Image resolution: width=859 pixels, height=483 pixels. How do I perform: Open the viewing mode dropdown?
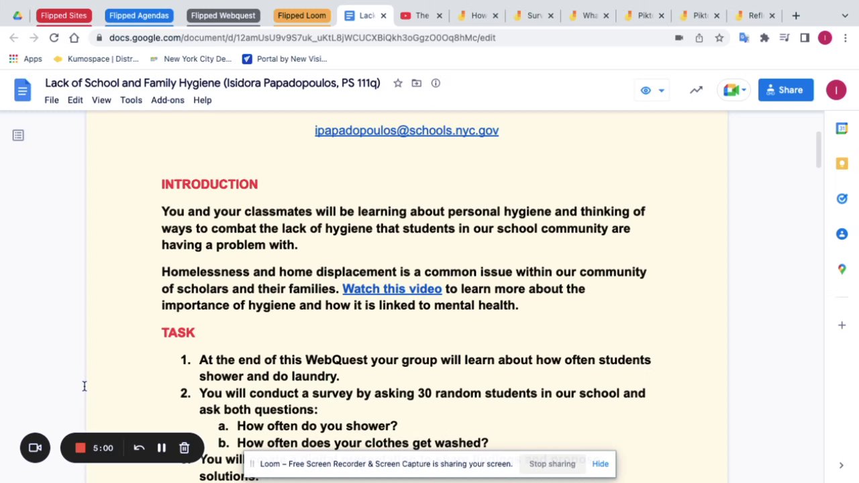pos(652,90)
